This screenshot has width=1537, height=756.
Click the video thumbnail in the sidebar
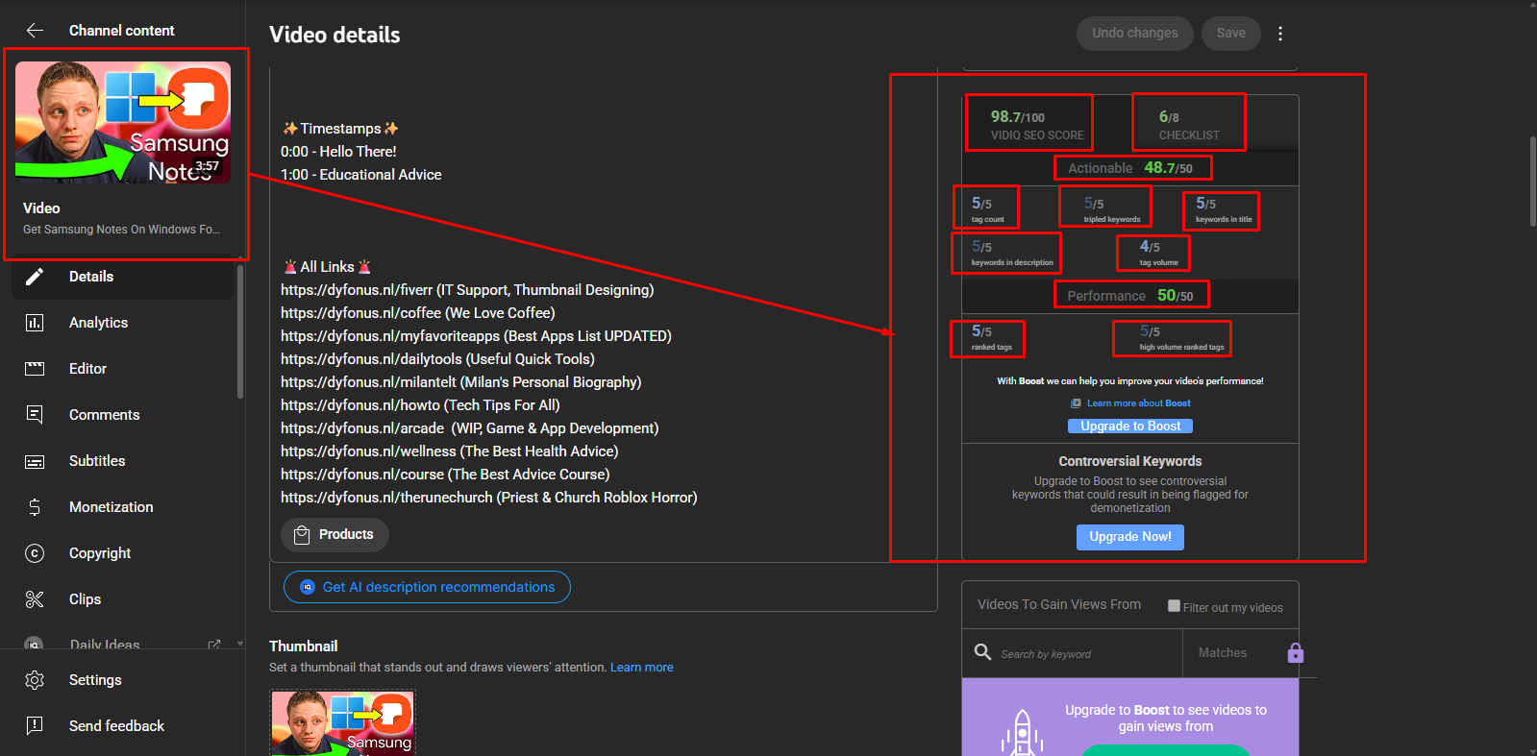coord(123,122)
